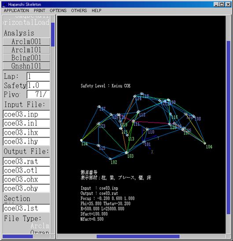Click the Hoganshi Skeleton title bar icon
The width and height of the screenshot is (233, 241).
point(4,4)
